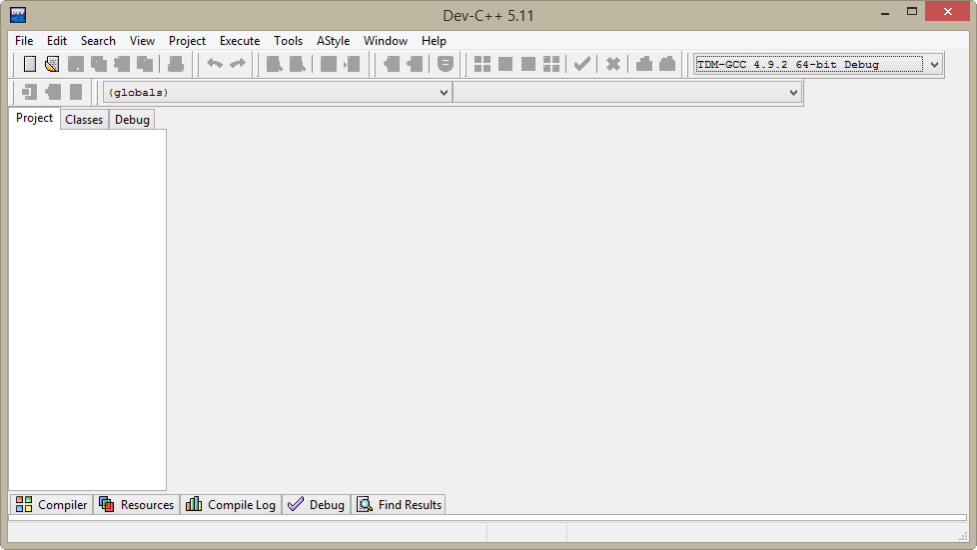Click the Save toolbar icon
Image resolution: width=977 pixels, height=550 pixels.
pyautogui.click(x=75, y=64)
